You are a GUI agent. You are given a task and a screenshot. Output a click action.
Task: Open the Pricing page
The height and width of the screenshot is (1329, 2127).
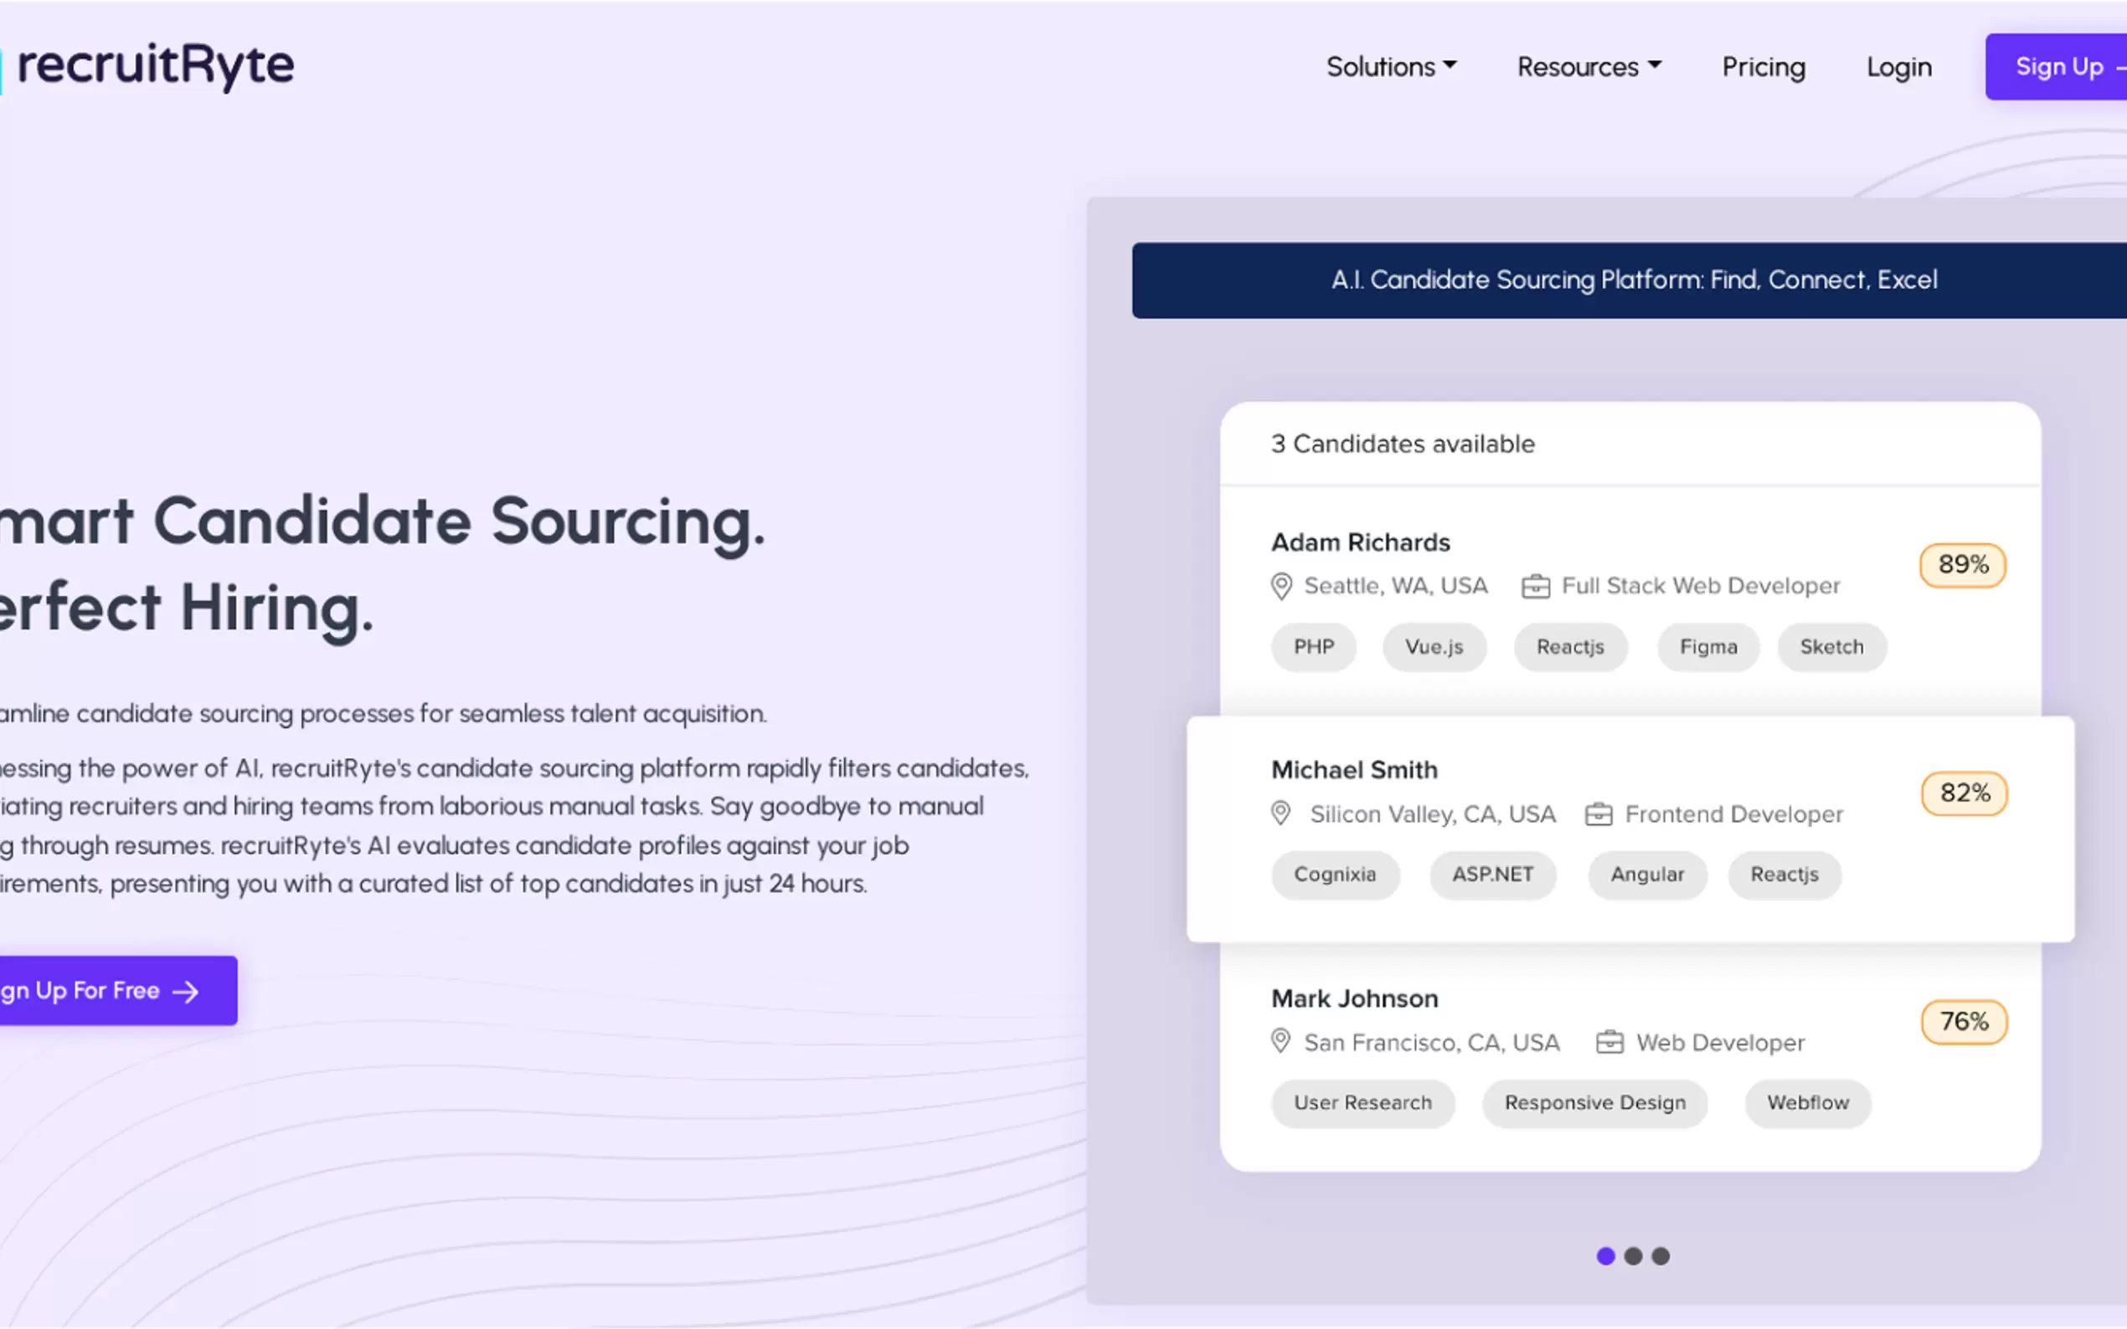(x=1763, y=67)
